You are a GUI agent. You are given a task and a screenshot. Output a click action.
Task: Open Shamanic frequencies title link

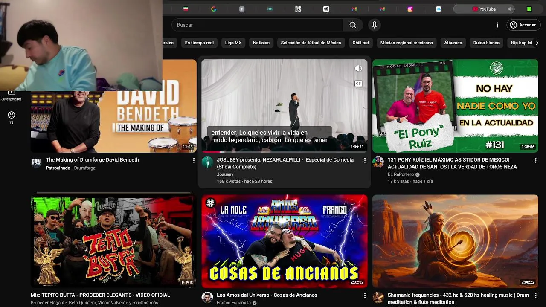click(x=458, y=298)
